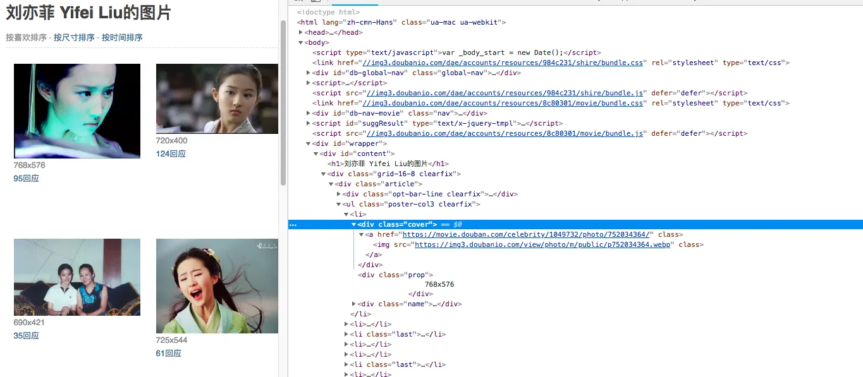Select the closing </ul>-level </li> tag row
Image resolution: width=863 pixels, height=377 pixels.
(x=360, y=314)
